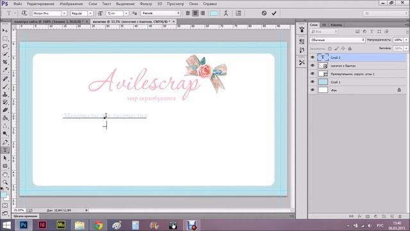
Task: Open the Type tool preset picker
Action: (10, 13)
